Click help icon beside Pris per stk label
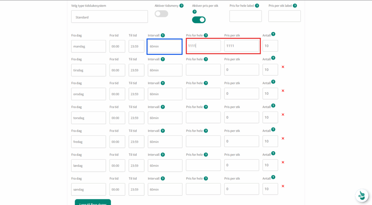 [295, 6]
